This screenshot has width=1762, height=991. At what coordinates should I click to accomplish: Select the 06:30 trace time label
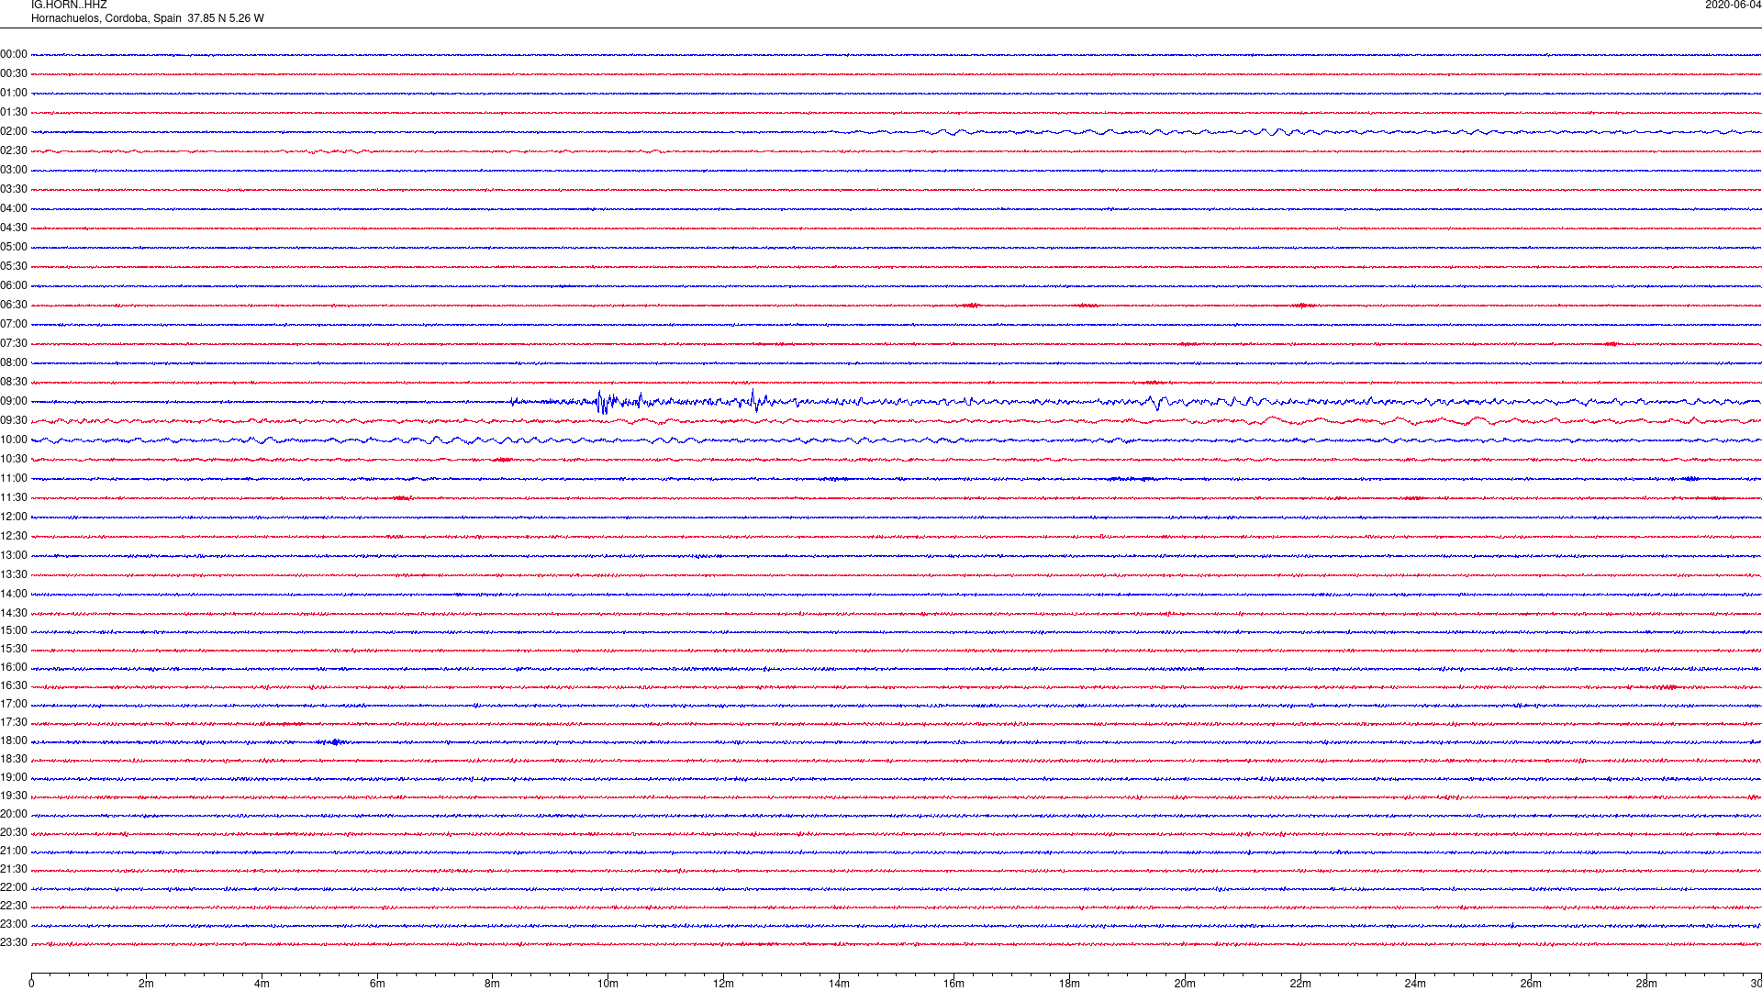[x=14, y=305]
